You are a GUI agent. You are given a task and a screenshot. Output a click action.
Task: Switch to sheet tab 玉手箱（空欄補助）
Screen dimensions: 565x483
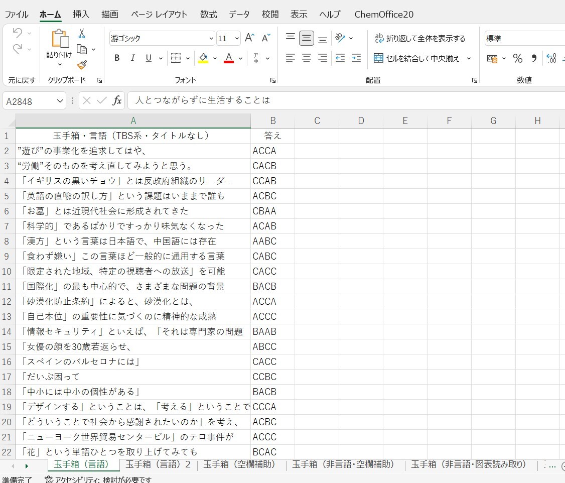[x=239, y=465]
